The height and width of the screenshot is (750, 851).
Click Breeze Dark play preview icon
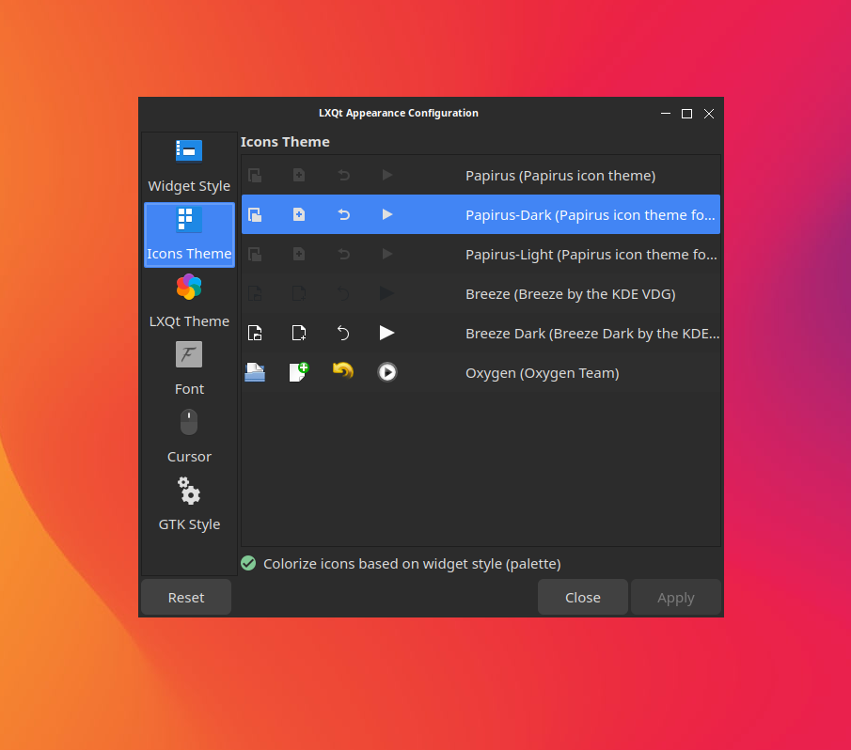(x=387, y=333)
